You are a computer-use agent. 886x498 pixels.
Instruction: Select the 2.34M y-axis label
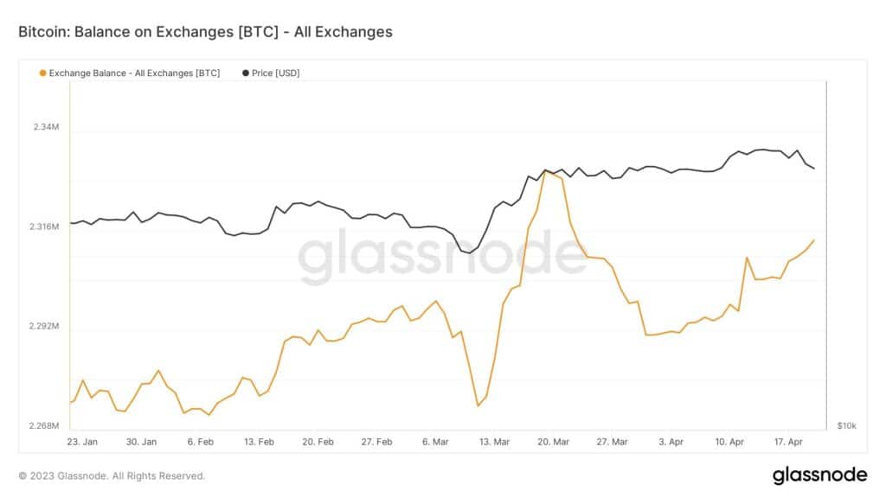pyautogui.click(x=46, y=127)
